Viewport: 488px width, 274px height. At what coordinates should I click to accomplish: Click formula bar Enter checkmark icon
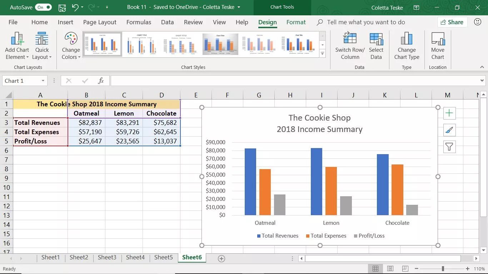point(85,81)
